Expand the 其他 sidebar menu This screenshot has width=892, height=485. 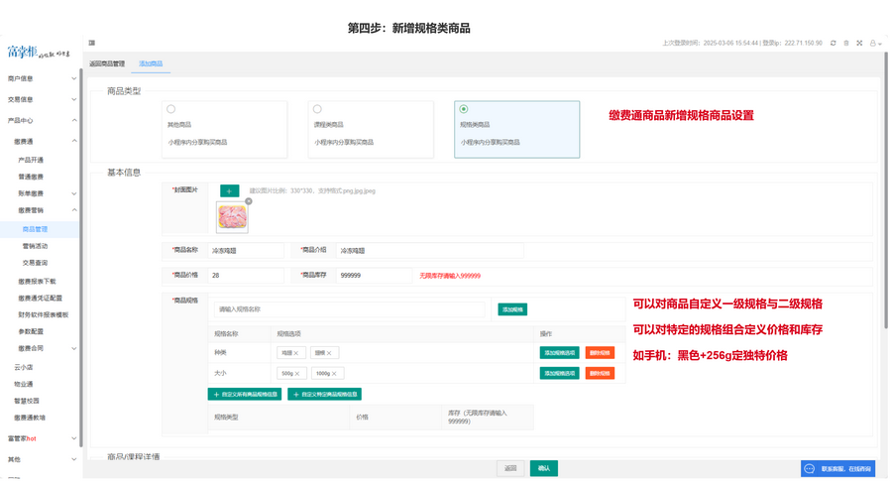click(40, 459)
